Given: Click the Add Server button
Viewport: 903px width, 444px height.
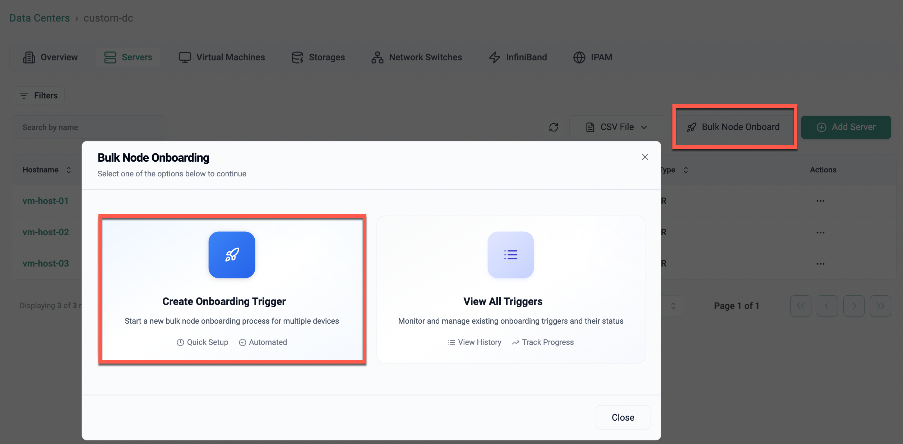Looking at the screenshot, I should [x=846, y=127].
